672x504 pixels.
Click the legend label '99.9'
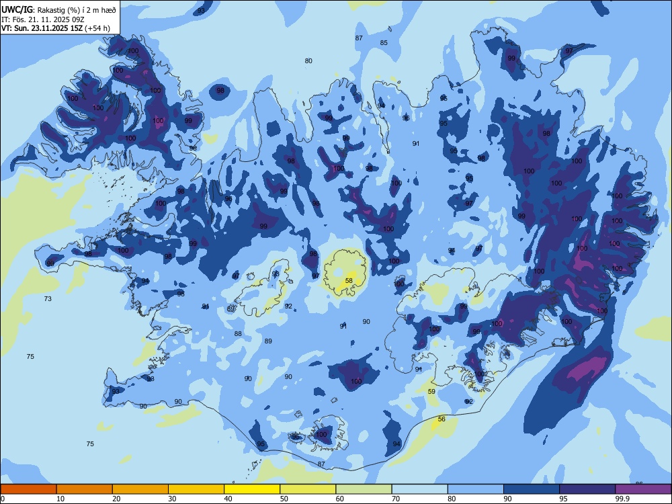(622, 499)
